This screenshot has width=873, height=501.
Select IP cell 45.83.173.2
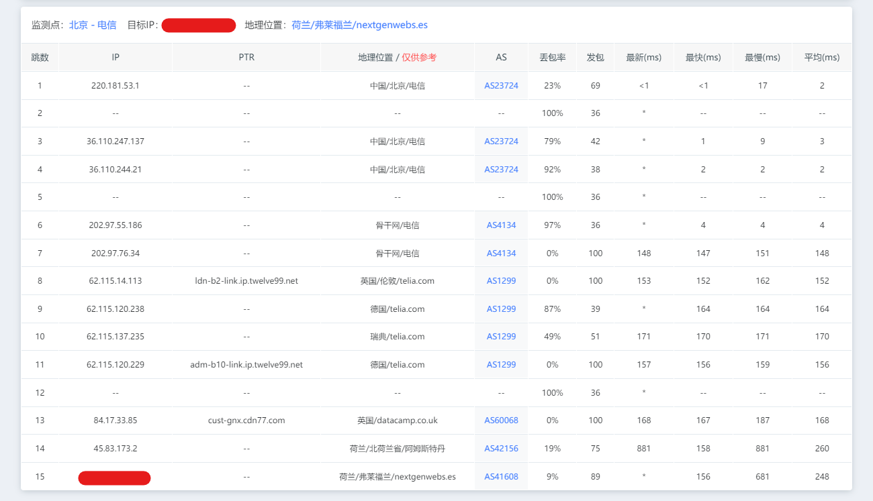116,449
